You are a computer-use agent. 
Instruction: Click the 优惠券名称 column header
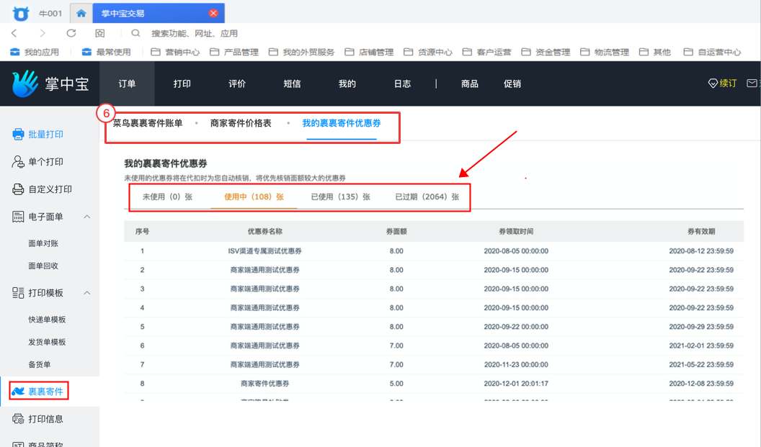point(265,232)
